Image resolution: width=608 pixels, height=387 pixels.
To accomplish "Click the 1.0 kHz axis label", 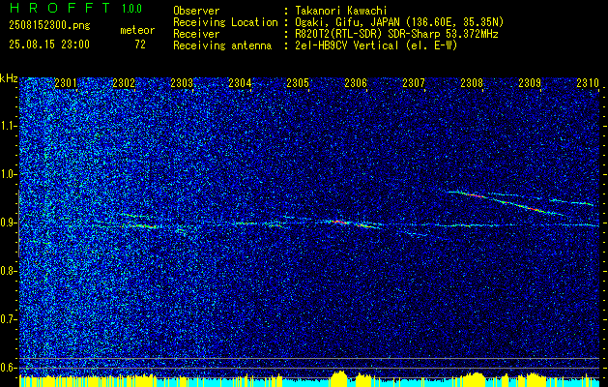I will click(x=9, y=175).
